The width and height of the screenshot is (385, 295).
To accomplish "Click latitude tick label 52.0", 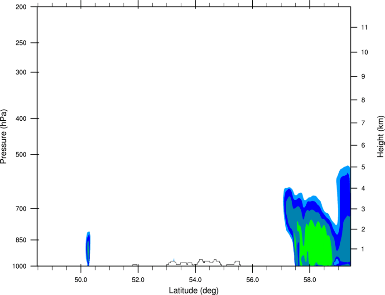I will click(x=138, y=280).
